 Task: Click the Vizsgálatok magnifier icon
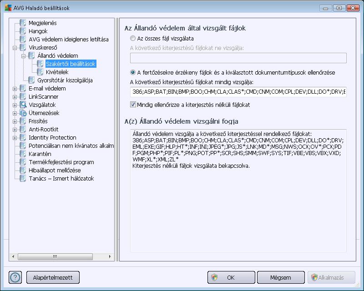(23, 105)
